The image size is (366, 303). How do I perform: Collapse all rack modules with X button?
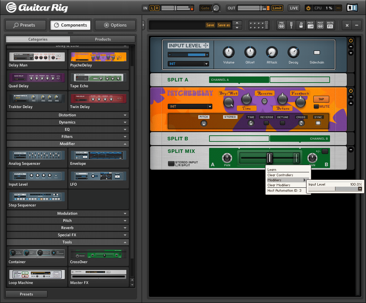(347, 25)
